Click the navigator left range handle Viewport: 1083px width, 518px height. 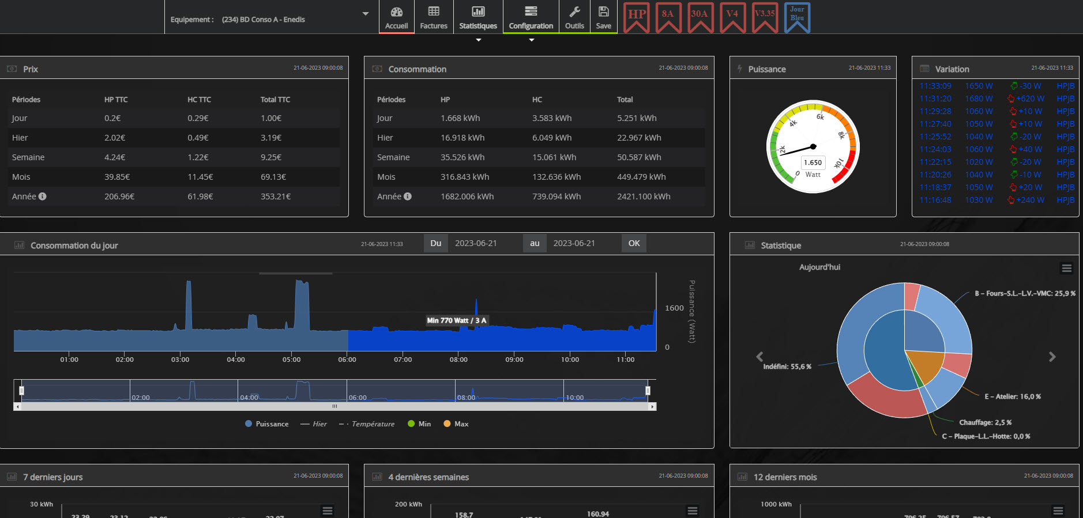tap(21, 391)
